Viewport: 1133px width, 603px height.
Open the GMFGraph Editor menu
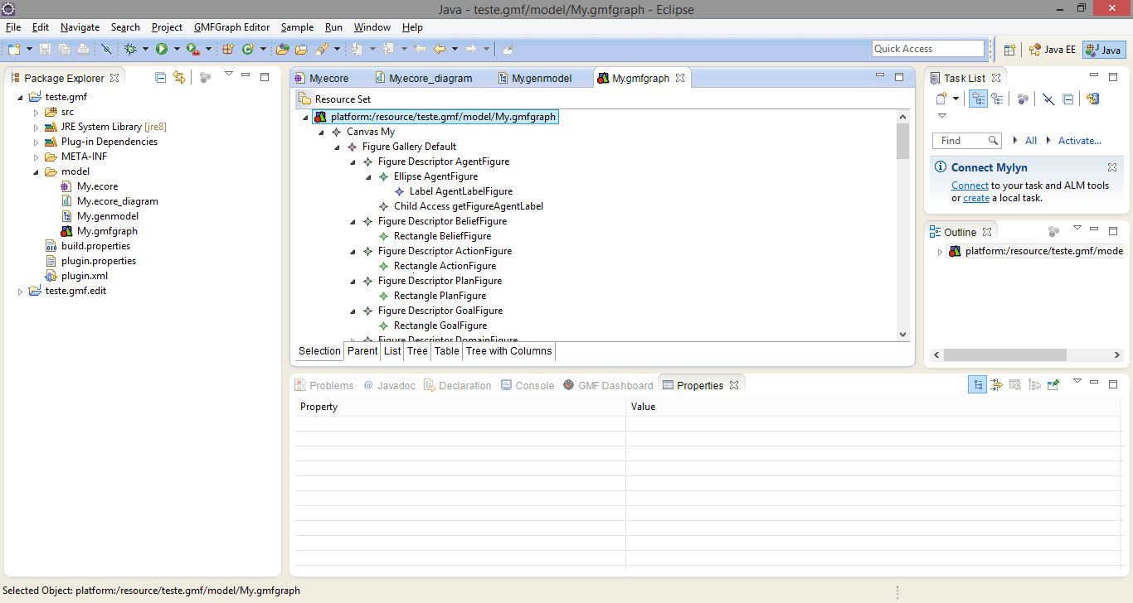[231, 27]
